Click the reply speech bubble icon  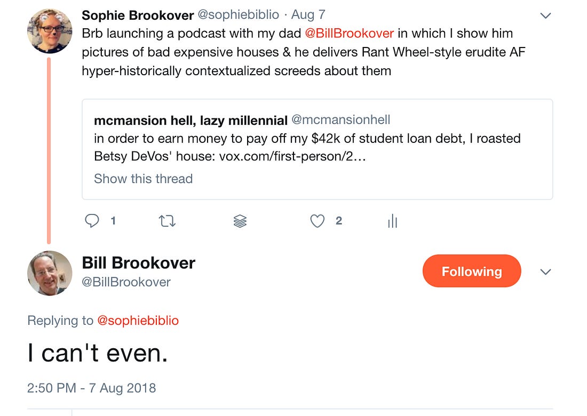point(93,221)
